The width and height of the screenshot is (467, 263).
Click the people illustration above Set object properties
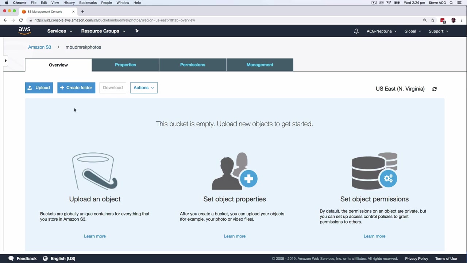235,171
